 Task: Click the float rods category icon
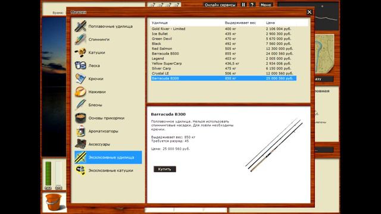(80, 26)
